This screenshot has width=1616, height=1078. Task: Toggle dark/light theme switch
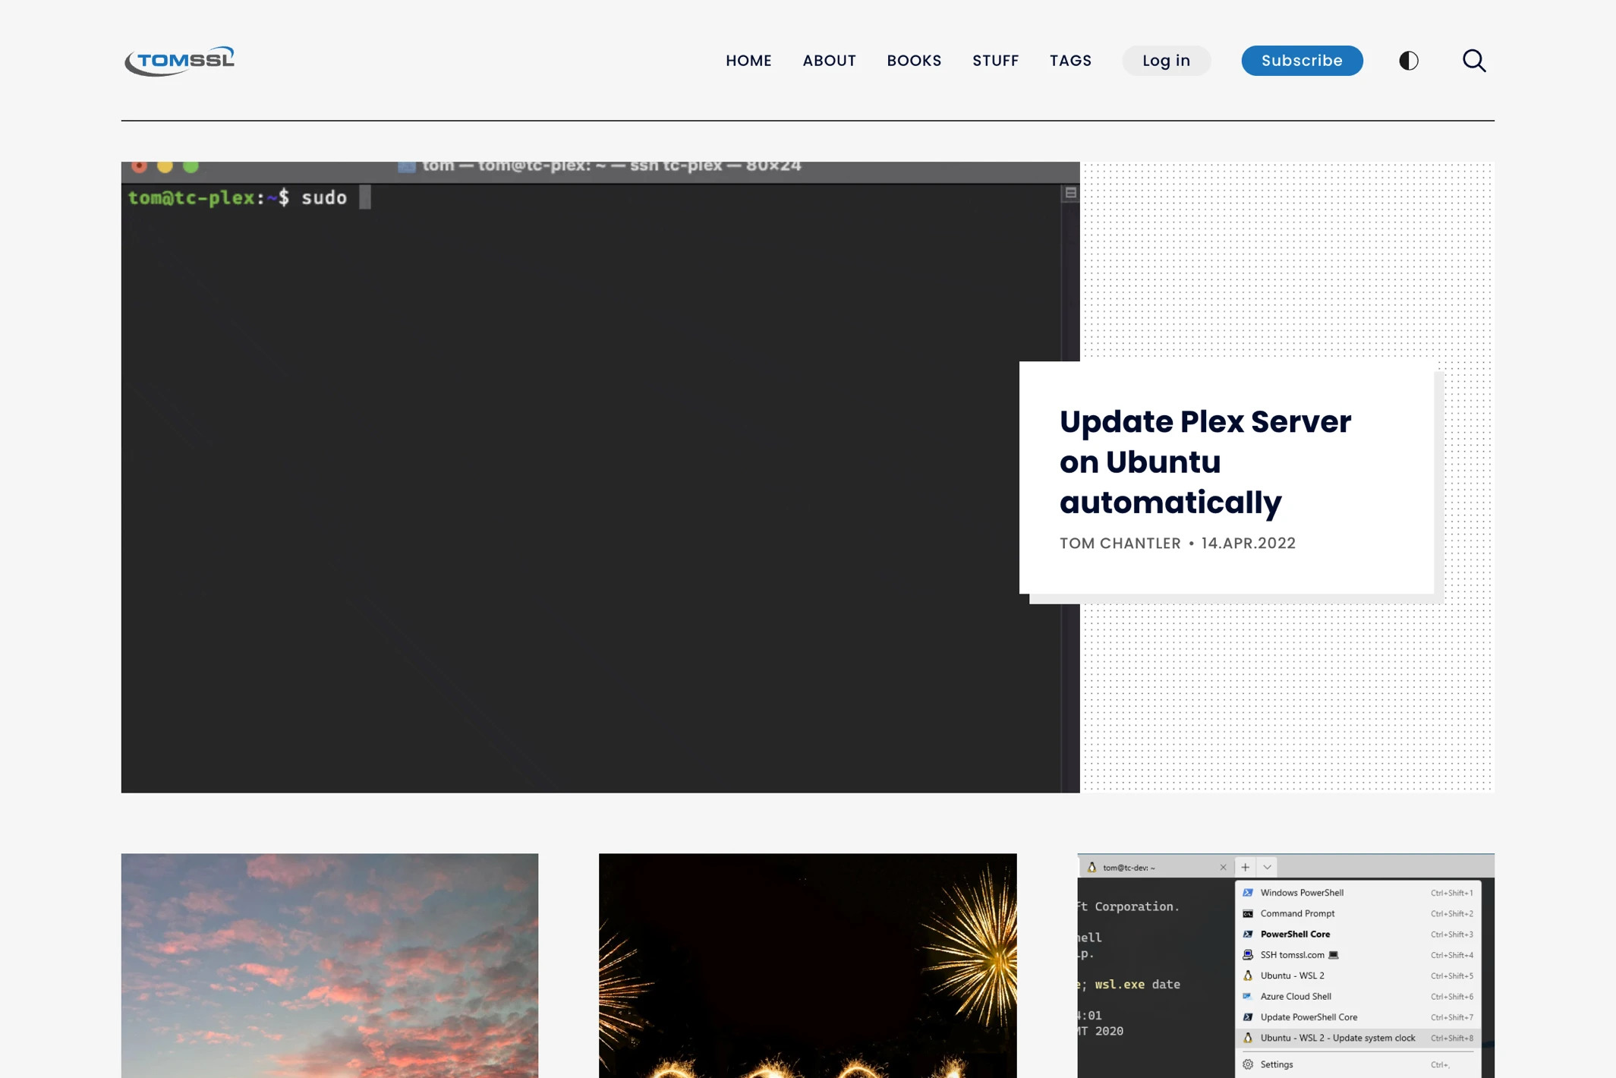click(x=1409, y=61)
